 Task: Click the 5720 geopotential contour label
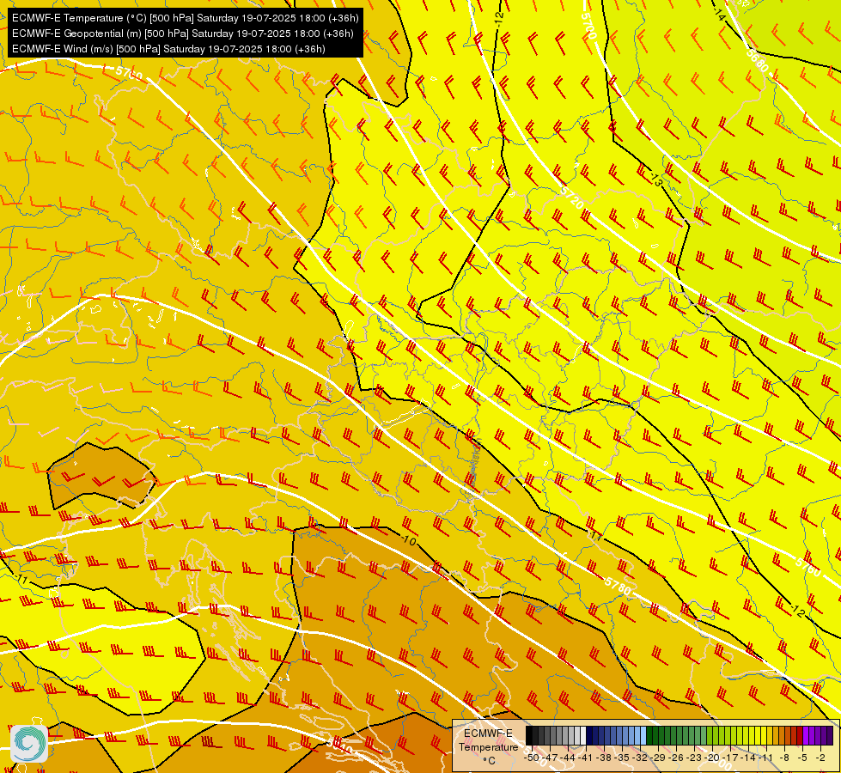[572, 198]
